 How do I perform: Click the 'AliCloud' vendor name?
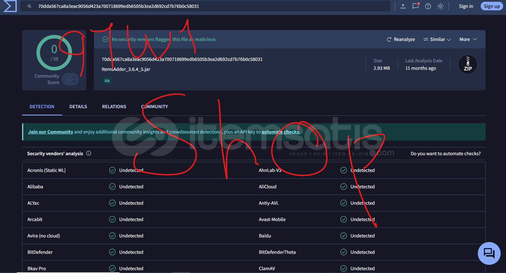point(268,187)
